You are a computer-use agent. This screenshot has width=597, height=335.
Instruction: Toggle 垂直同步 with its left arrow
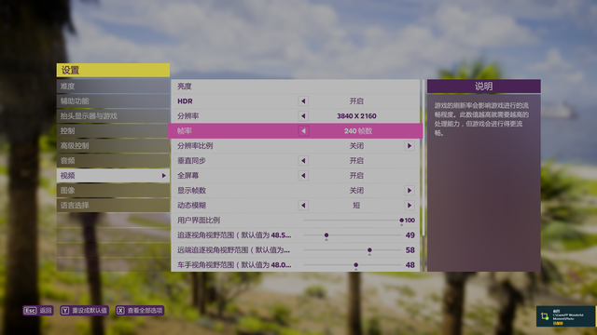pyautogui.click(x=303, y=161)
